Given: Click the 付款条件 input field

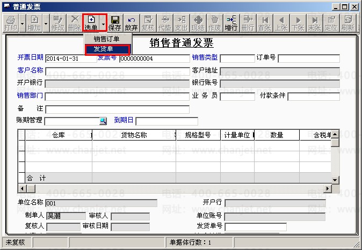Looking at the screenshot, I should pyautogui.click(x=314, y=97).
